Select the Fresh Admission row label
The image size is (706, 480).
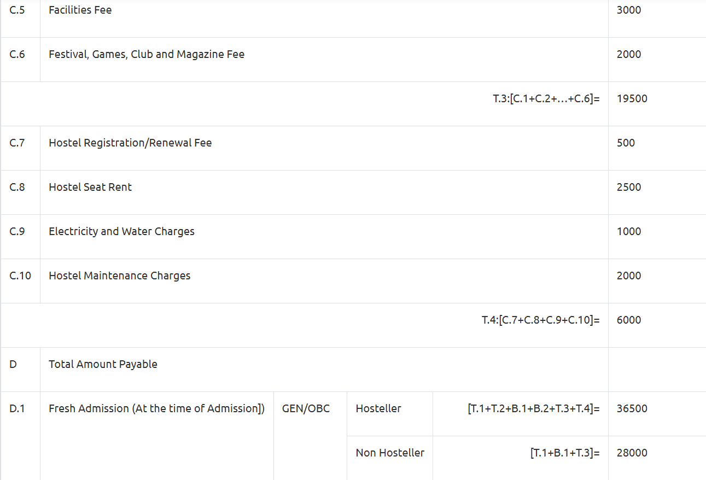(156, 408)
